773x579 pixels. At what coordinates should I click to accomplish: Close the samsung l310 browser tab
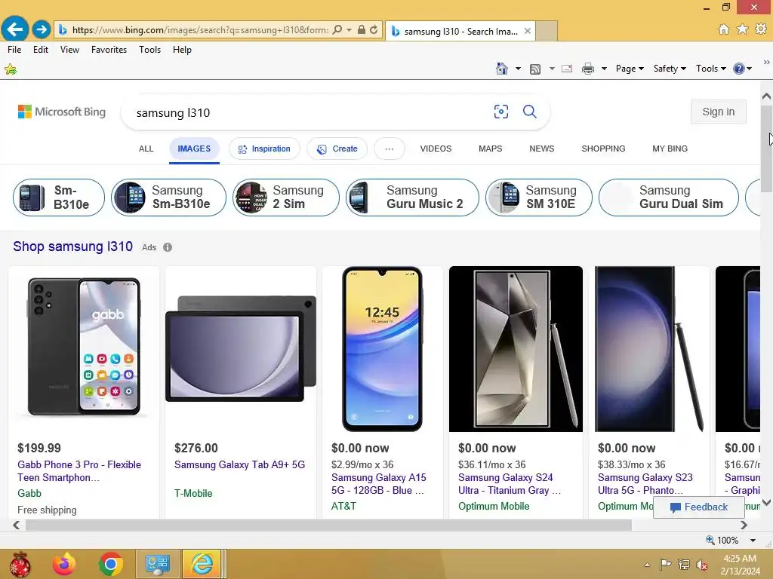(x=528, y=31)
